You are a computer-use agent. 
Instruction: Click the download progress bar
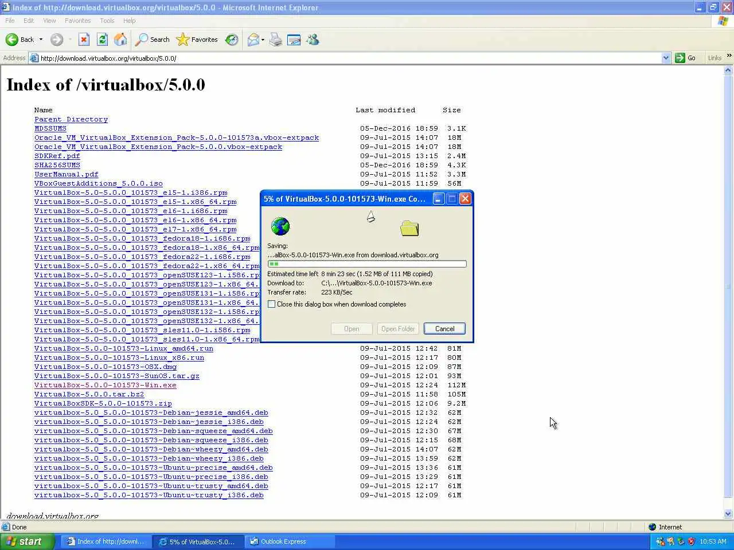[367, 264]
